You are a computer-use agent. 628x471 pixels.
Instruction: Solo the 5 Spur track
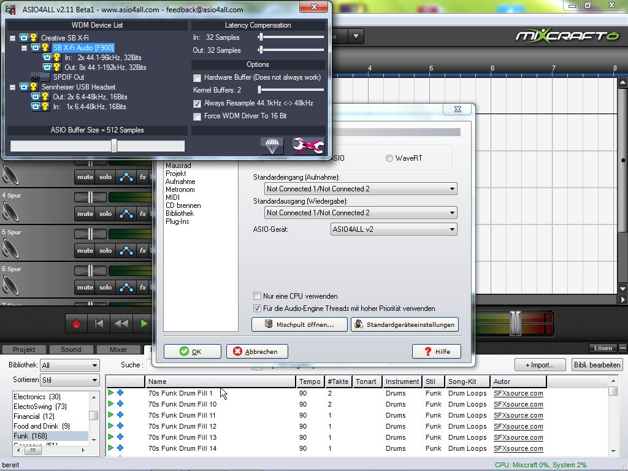[105, 251]
